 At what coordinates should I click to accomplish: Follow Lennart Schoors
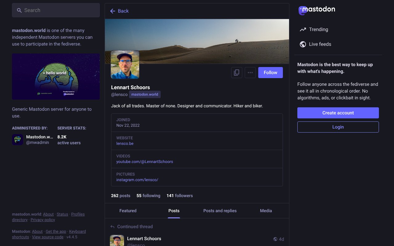click(270, 73)
